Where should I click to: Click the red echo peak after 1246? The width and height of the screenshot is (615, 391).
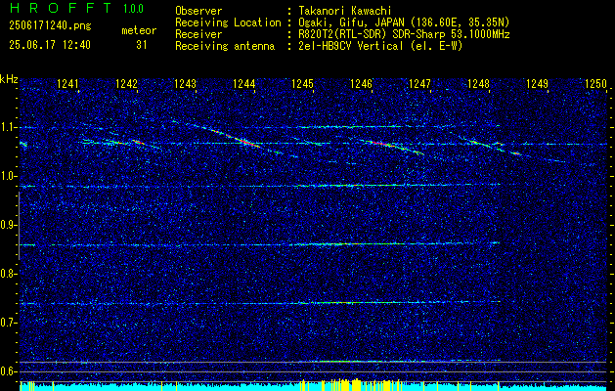(380, 144)
